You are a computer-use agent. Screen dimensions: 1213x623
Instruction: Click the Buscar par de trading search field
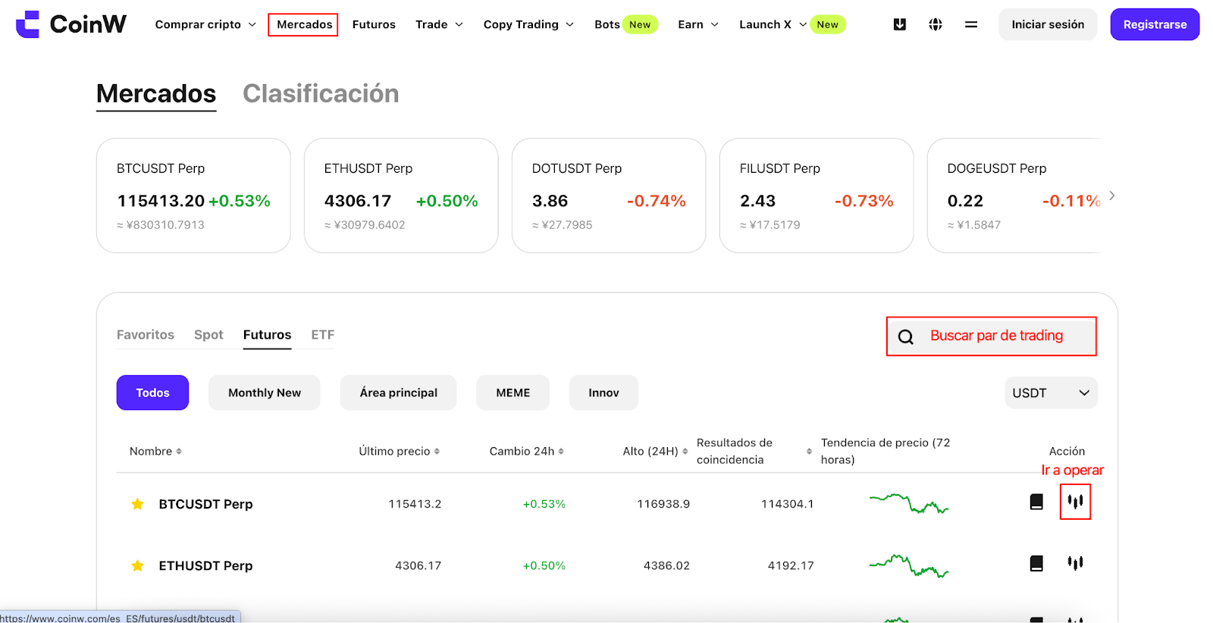[992, 336]
